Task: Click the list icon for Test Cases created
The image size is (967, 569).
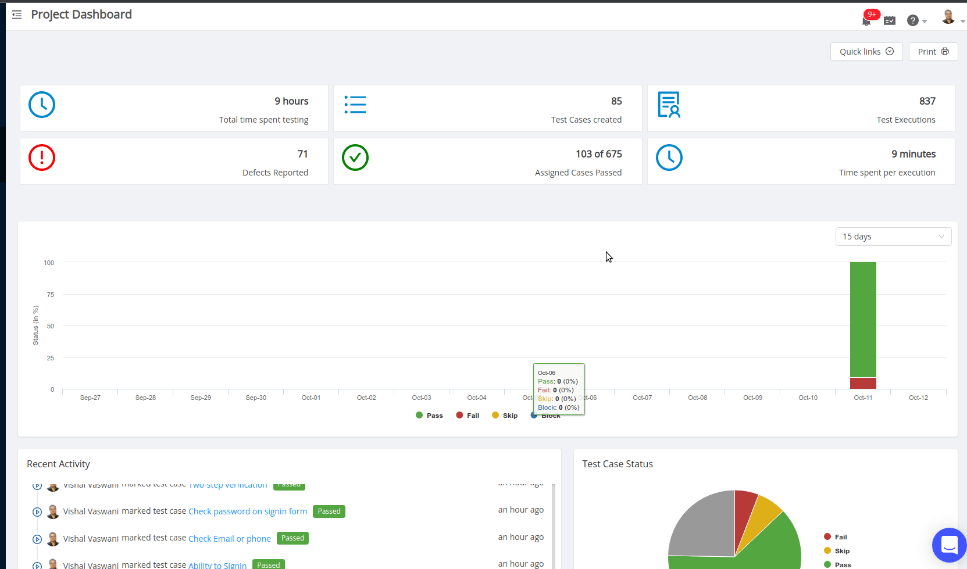Action: pyautogui.click(x=355, y=105)
